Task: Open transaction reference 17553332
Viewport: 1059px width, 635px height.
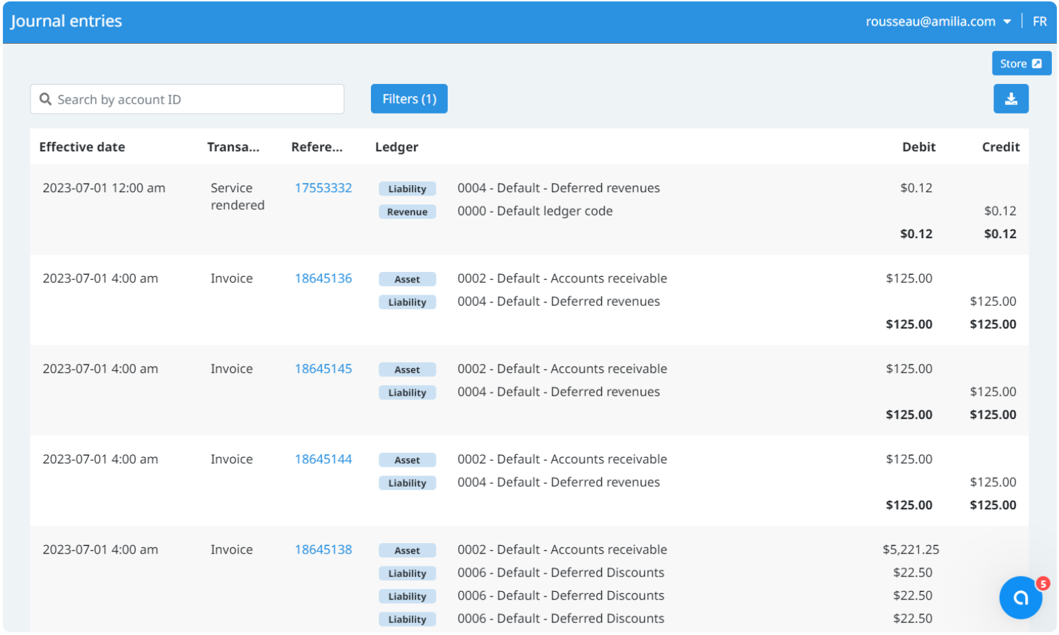Action: (x=324, y=188)
